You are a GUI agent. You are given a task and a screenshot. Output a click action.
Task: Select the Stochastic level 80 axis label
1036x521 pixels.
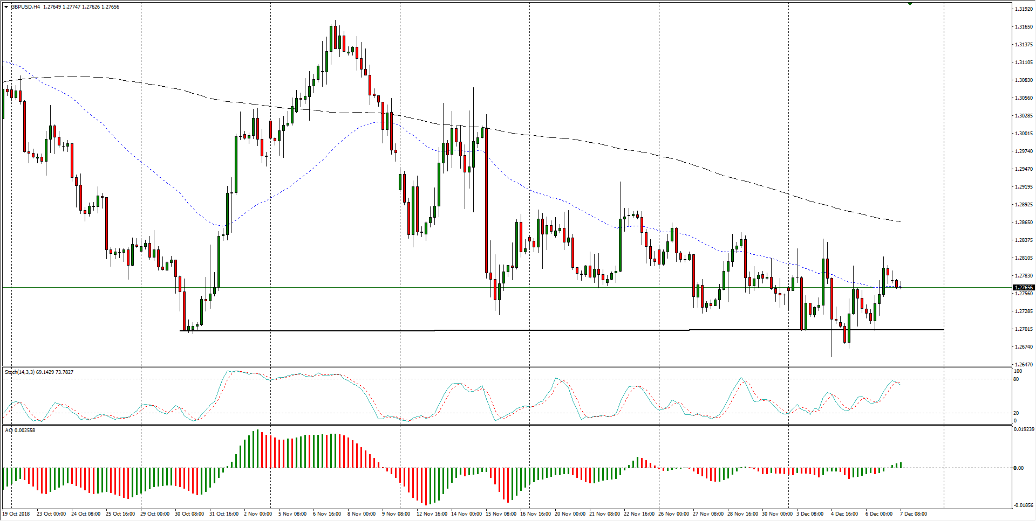coord(1017,379)
